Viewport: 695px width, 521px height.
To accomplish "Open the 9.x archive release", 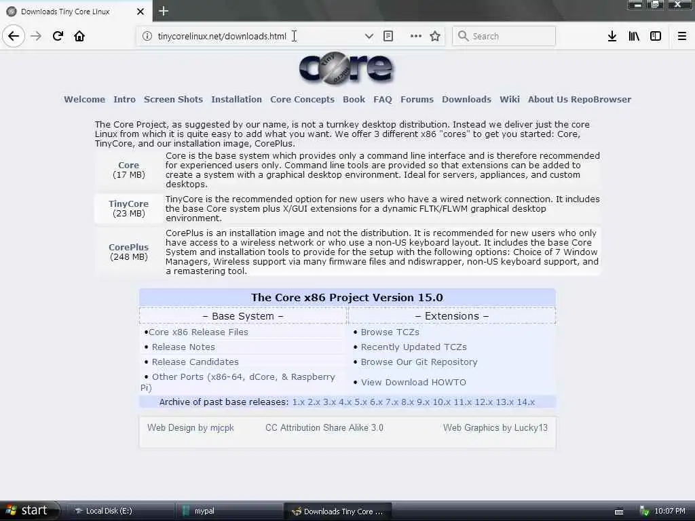I will (x=424, y=402).
